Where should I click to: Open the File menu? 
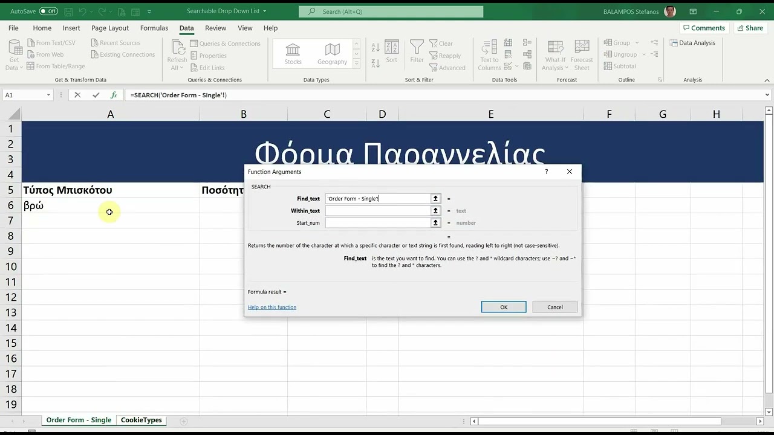(x=13, y=28)
